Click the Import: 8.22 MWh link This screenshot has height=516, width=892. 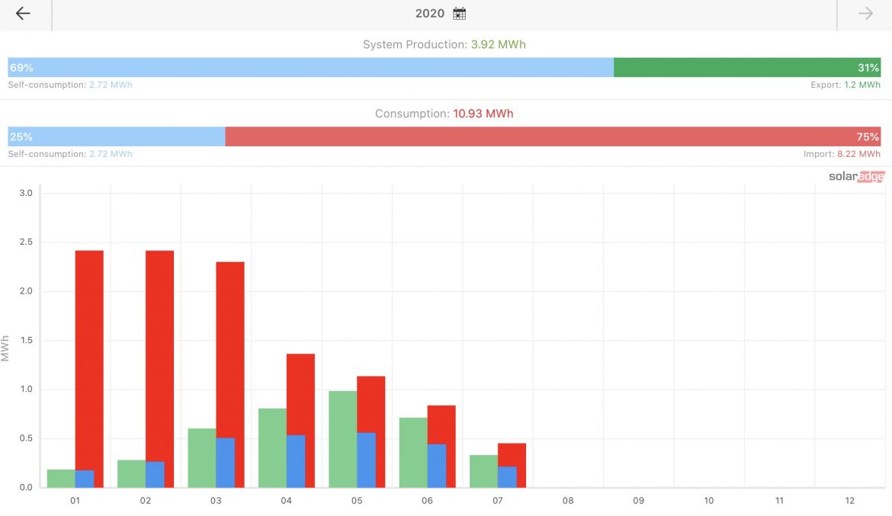(x=842, y=153)
